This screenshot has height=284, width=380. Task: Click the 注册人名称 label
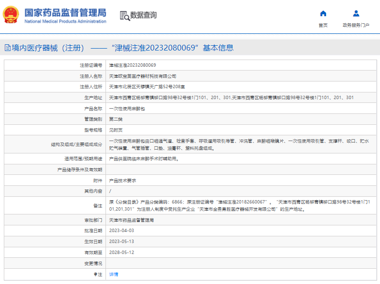click(x=91, y=76)
